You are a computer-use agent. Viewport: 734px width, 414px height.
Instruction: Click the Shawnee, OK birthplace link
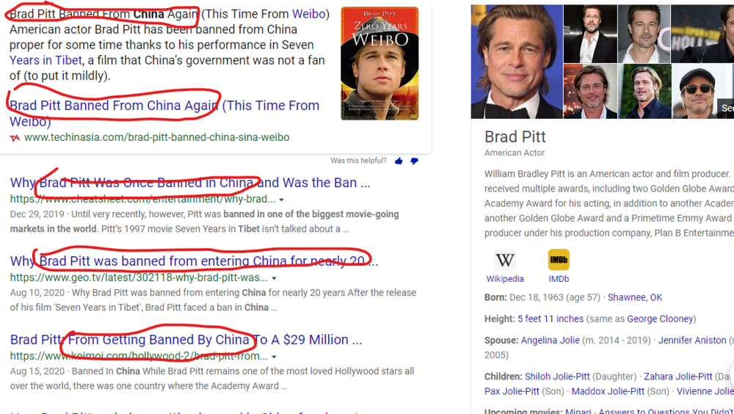tap(635, 297)
